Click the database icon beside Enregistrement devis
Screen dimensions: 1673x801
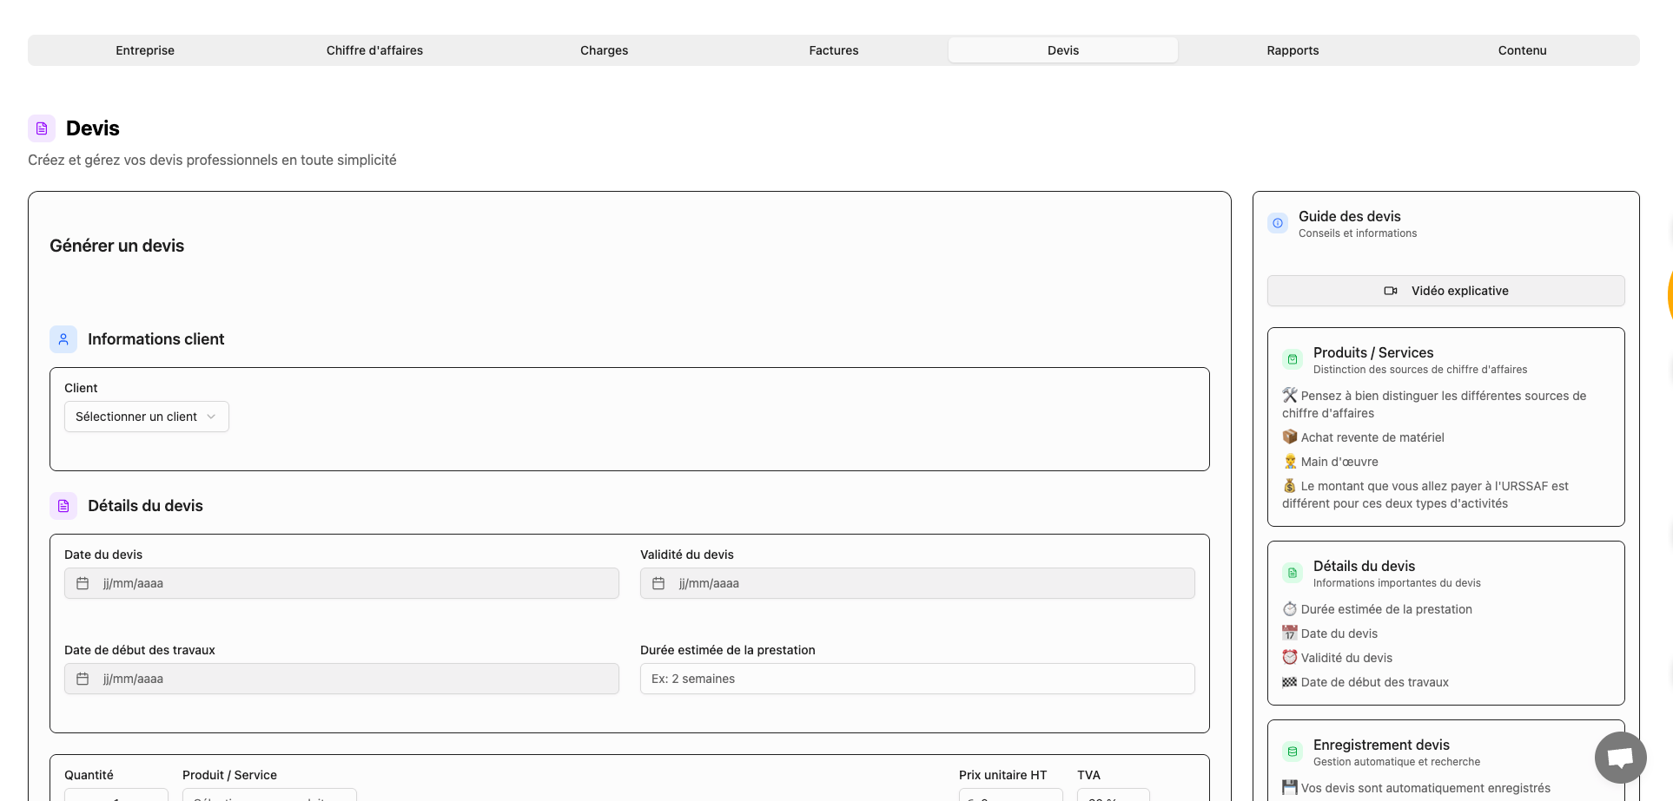(1292, 751)
